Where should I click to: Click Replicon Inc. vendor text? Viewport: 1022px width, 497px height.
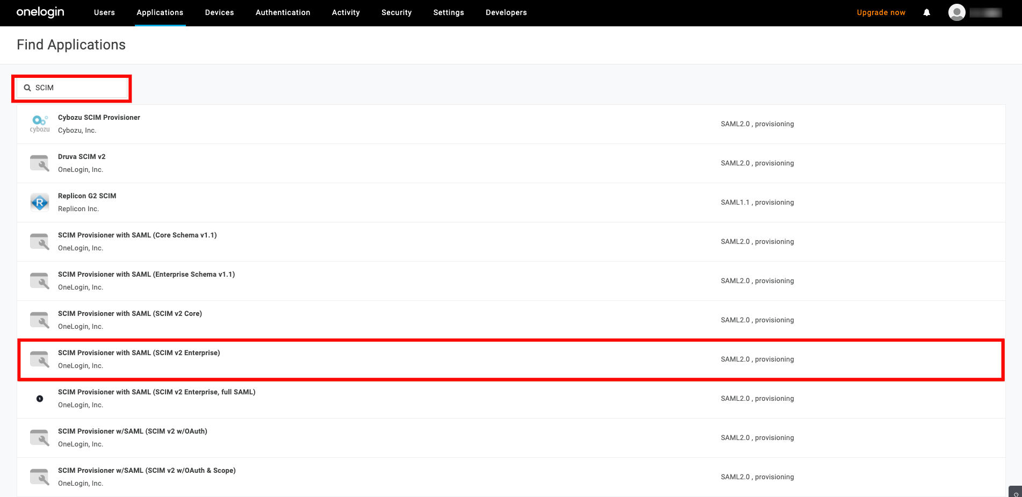78,208
